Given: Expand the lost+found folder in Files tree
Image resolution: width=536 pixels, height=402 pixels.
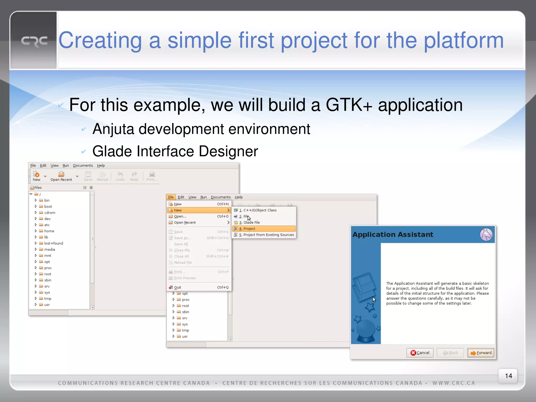Looking at the screenshot, I should [36, 243].
